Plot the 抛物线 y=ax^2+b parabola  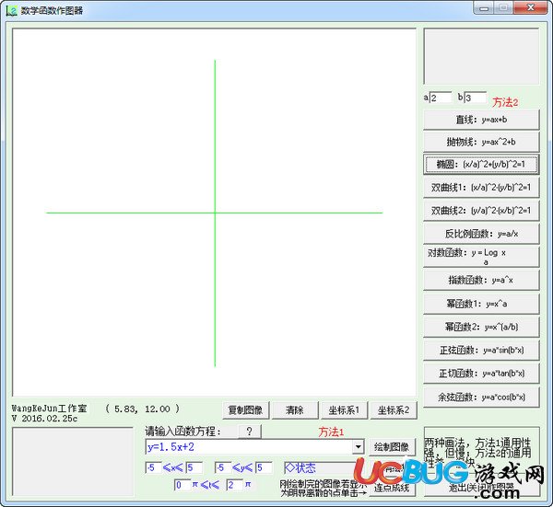[x=481, y=142]
